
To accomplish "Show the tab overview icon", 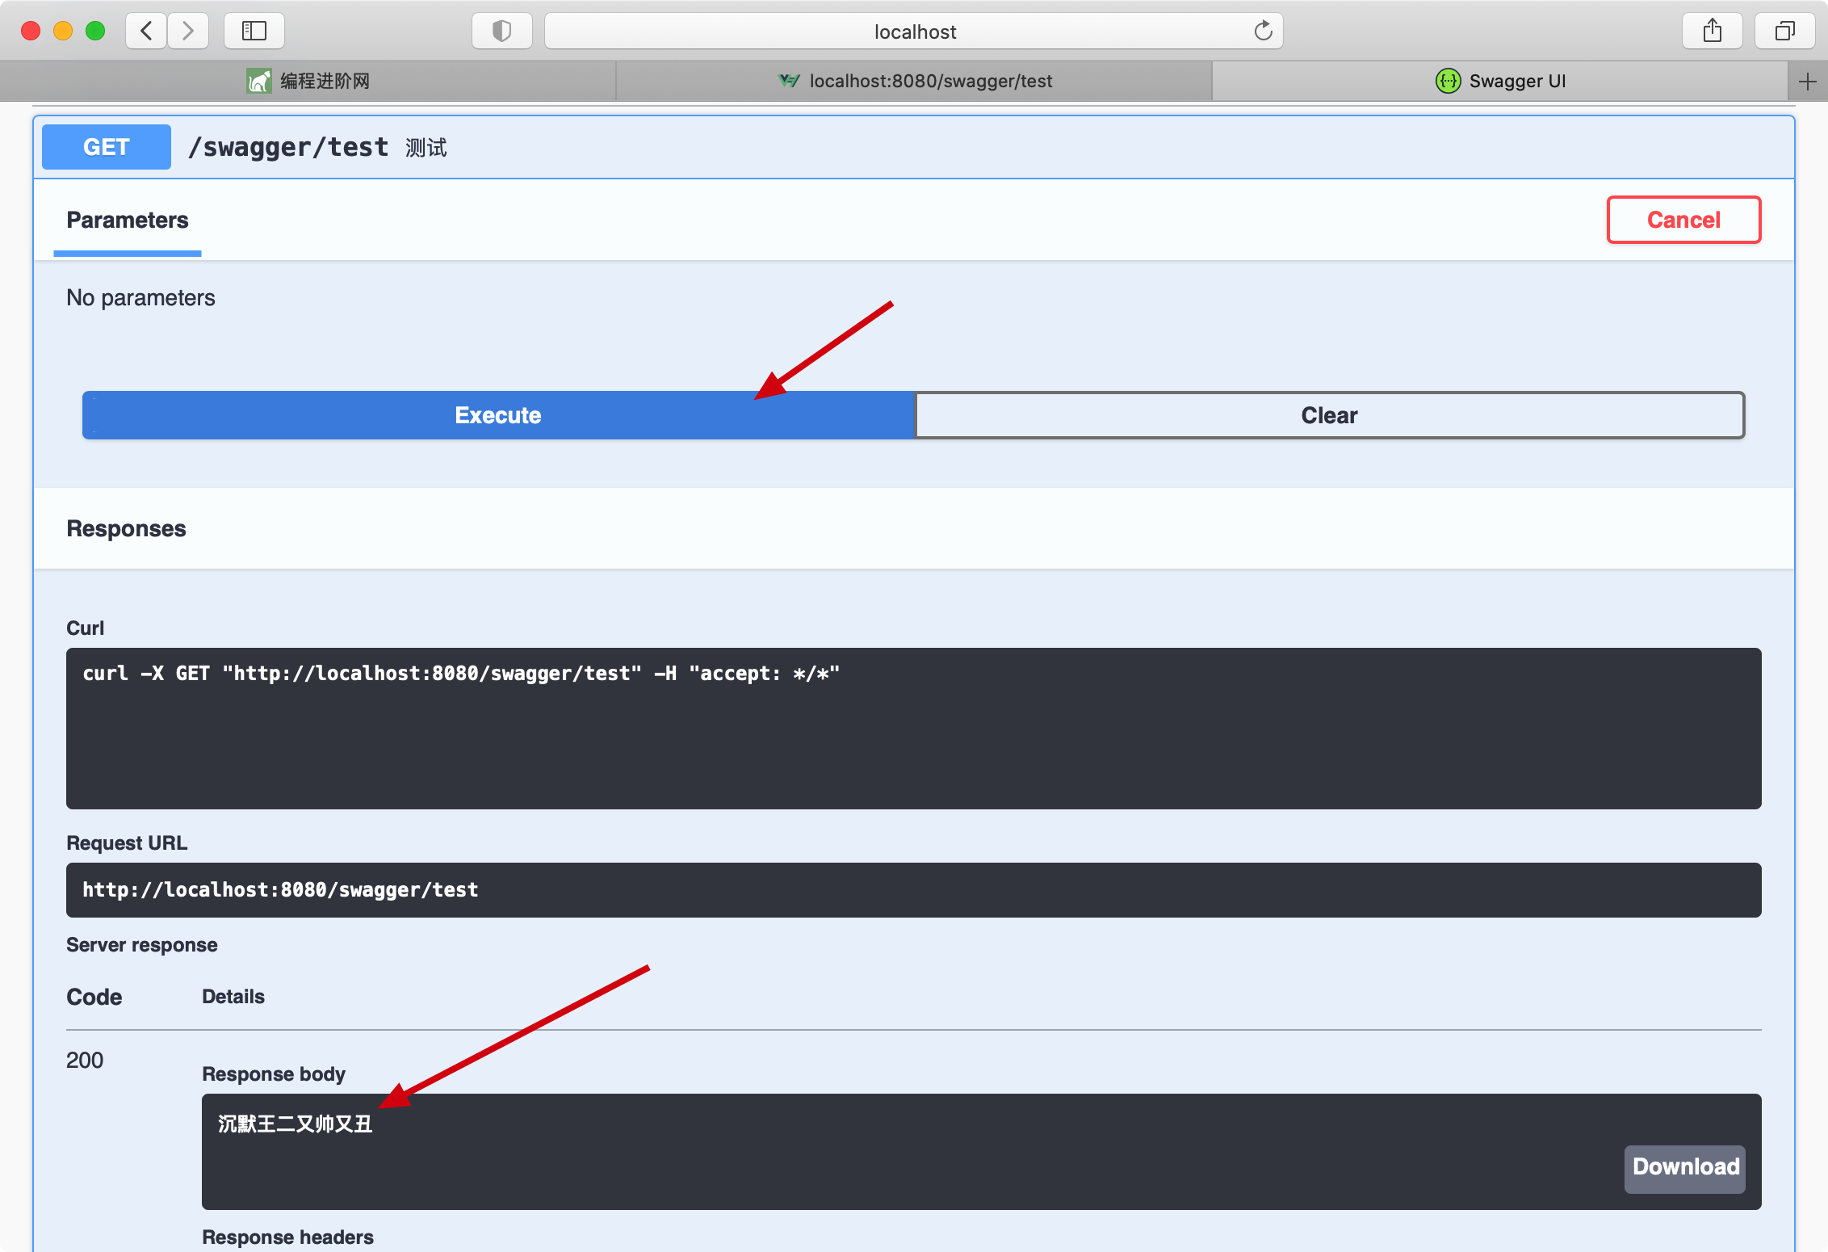I will click(x=1784, y=31).
